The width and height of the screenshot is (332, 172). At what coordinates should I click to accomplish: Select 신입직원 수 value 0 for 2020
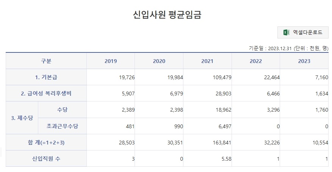pos(182,159)
